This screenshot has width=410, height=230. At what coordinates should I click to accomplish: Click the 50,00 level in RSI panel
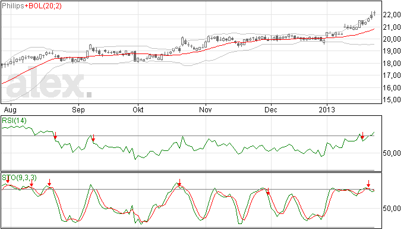coord(392,153)
